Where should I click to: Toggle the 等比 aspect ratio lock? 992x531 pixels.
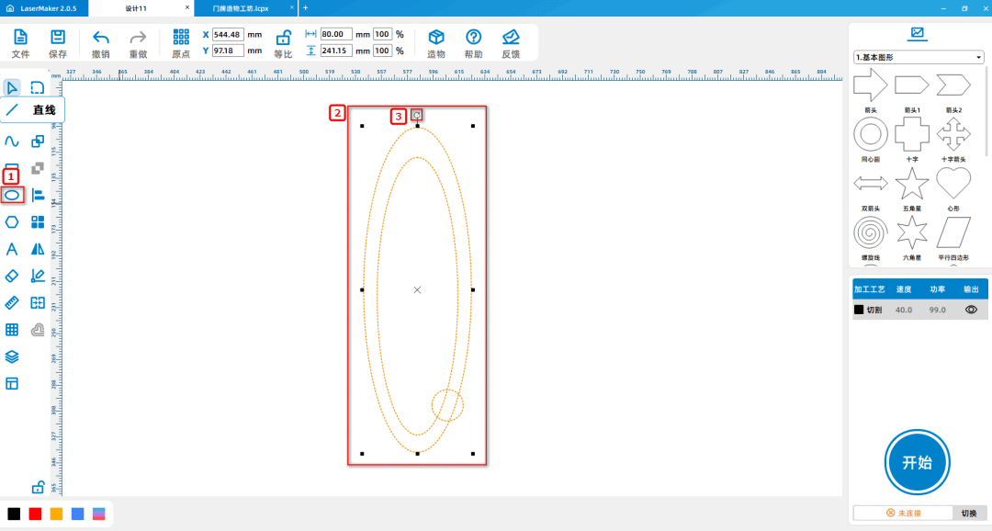284,42
